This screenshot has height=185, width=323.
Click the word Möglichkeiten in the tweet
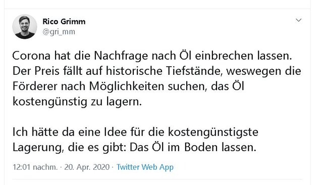(127, 86)
